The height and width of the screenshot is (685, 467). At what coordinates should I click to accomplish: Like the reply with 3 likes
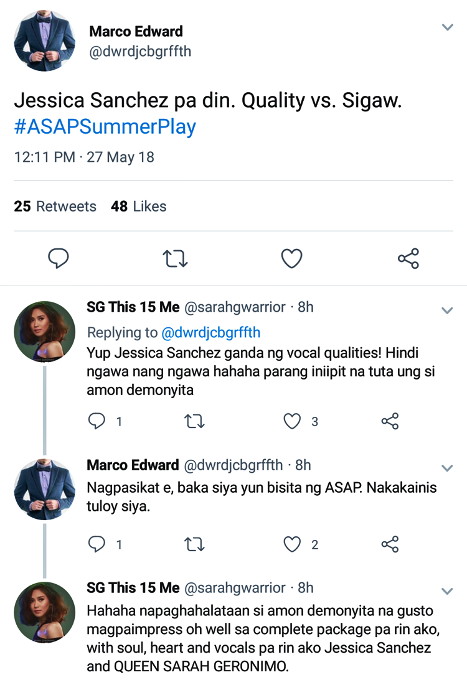click(x=293, y=421)
